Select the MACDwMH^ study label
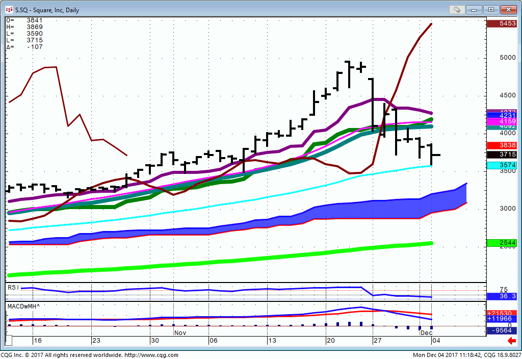522x359 pixels. (x=23, y=305)
